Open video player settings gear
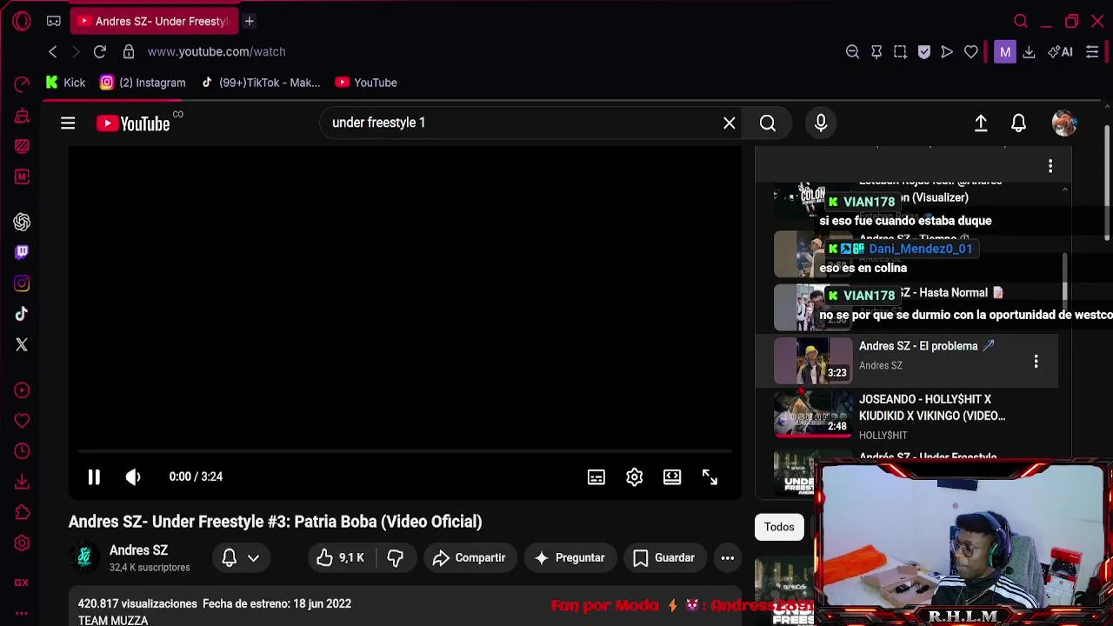The image size is (1113, 626). pyautogui.click(x=634, y=476)
